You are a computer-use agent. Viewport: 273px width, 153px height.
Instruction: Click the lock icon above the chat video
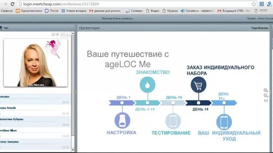[53, 34]
